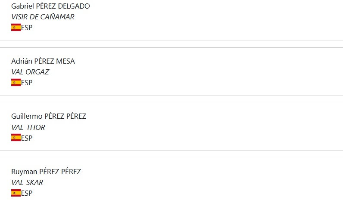Click the Spain flag under VAL-THOR

point(16,138)
